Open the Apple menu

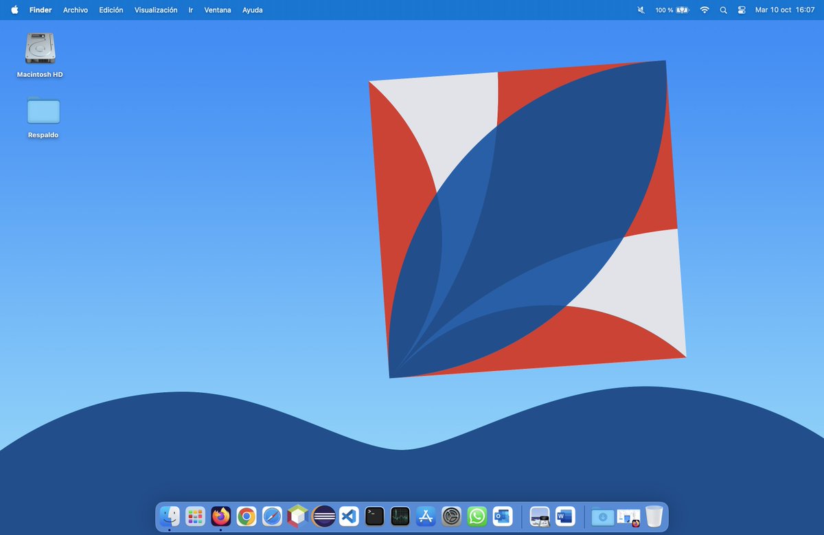point(14,10)
